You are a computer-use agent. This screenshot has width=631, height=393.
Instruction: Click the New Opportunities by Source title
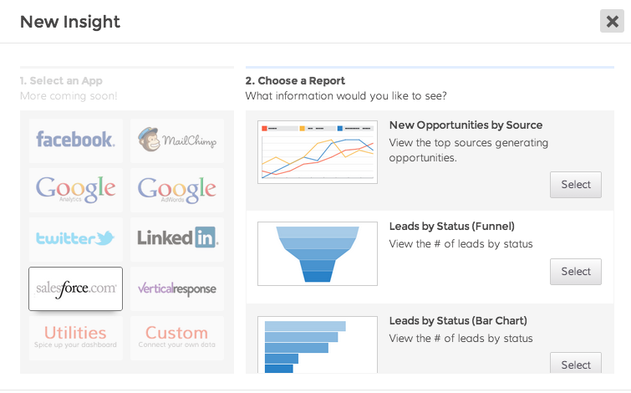(x=466, y=125)
